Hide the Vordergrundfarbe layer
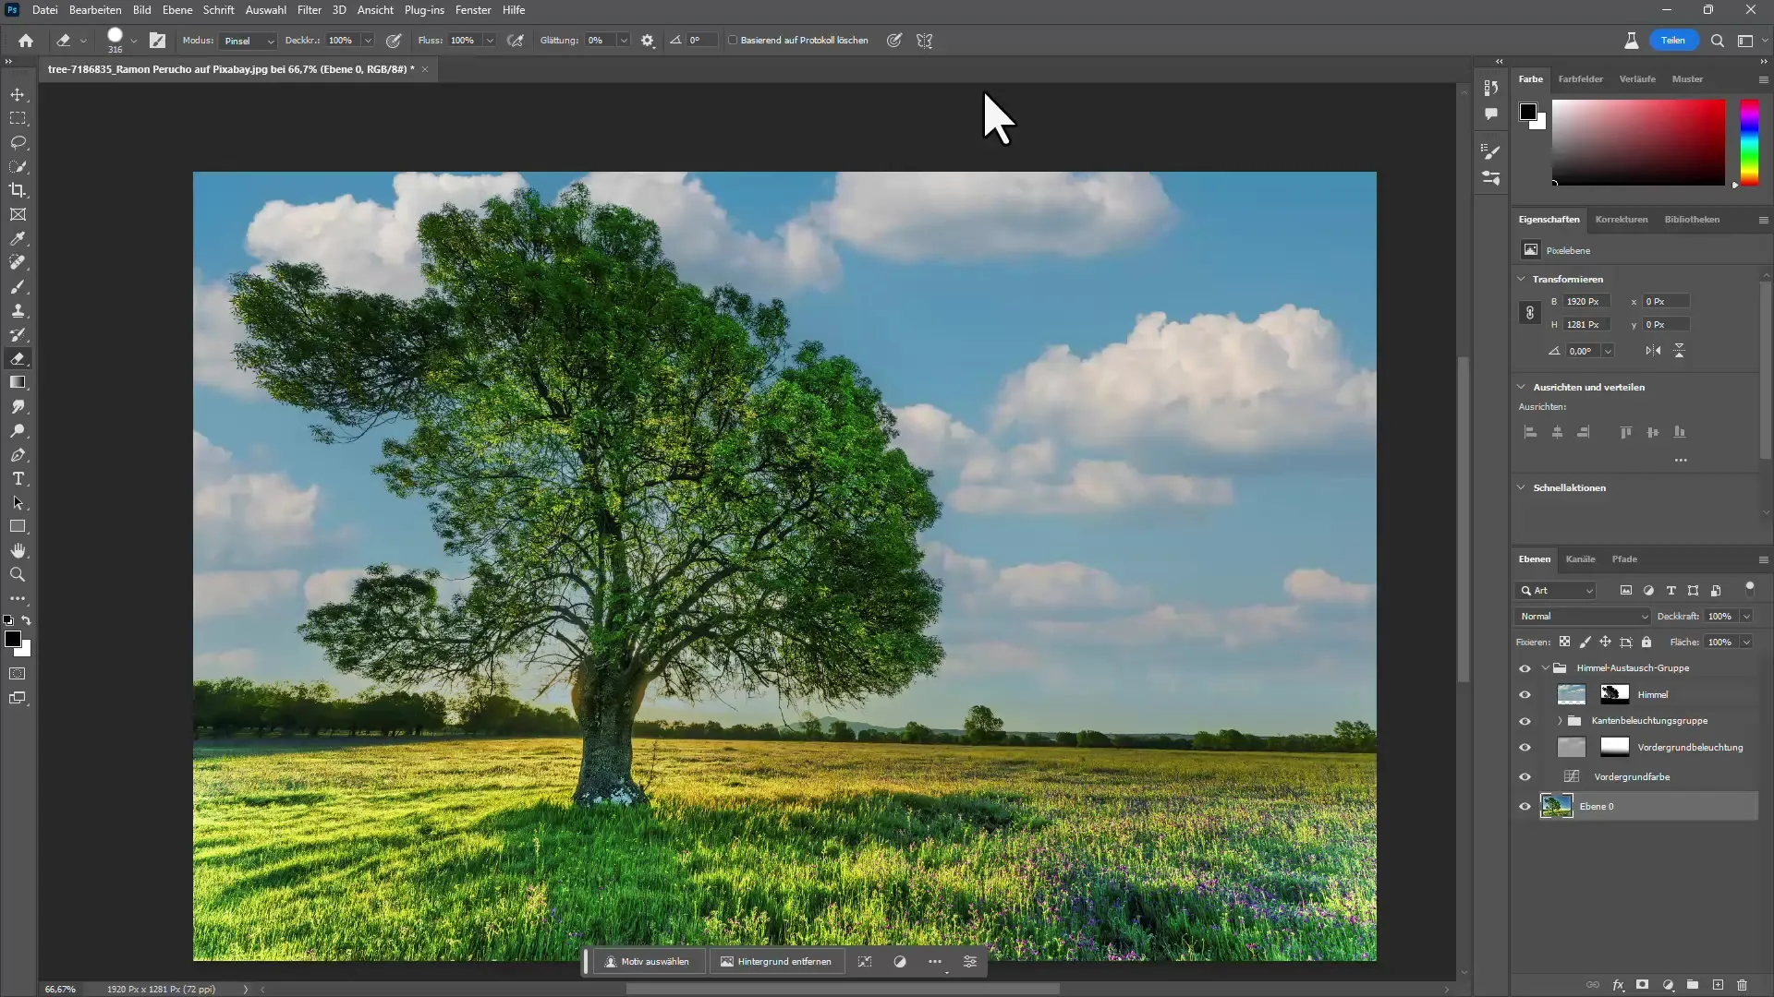This screenshot has width=1774, height=997. pos(1525,776)
